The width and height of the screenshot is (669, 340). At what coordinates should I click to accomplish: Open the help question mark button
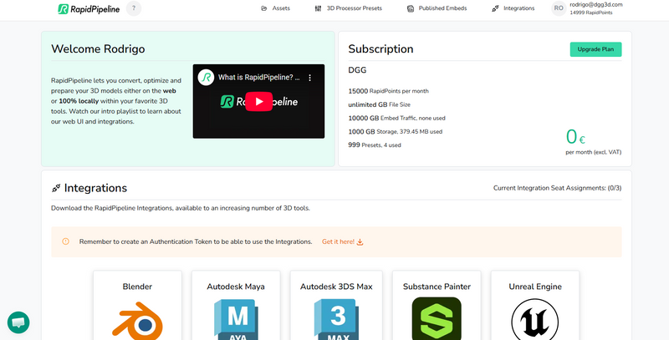(x=134, y=8)
